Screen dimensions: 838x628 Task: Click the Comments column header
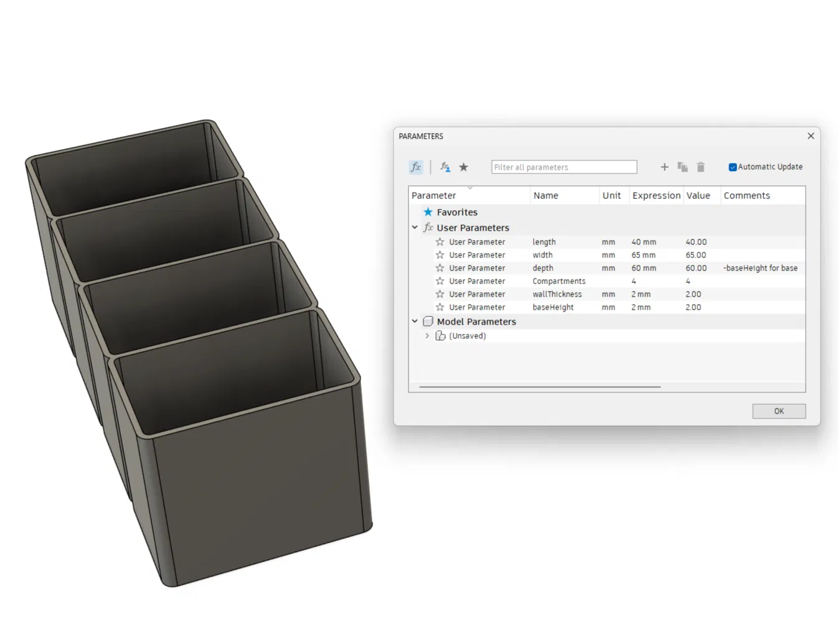pyautogui.click(x=763, y=195)
